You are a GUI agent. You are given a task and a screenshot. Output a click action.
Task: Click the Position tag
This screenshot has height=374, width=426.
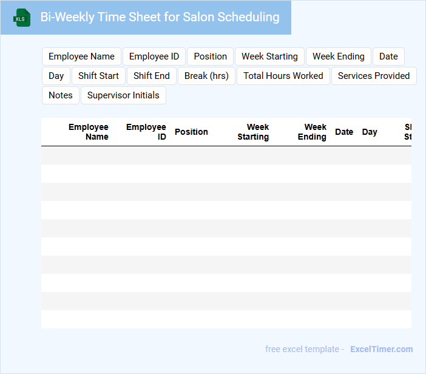211,56
